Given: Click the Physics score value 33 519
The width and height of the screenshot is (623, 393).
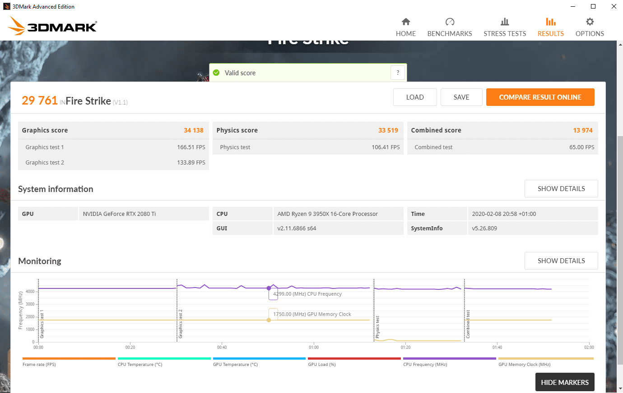Looking at the screenshot, I should 388,130.
